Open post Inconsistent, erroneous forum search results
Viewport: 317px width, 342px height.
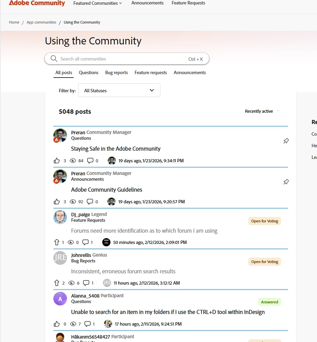123,272
